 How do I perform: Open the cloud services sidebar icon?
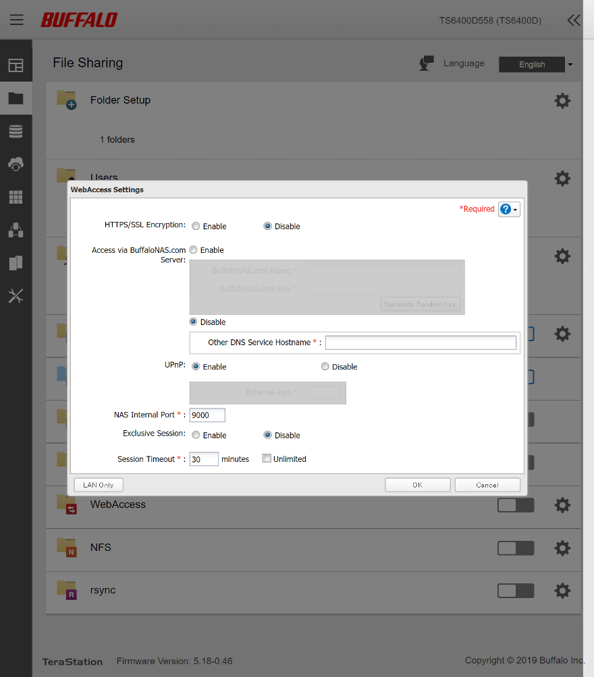(x=16, y=164)
